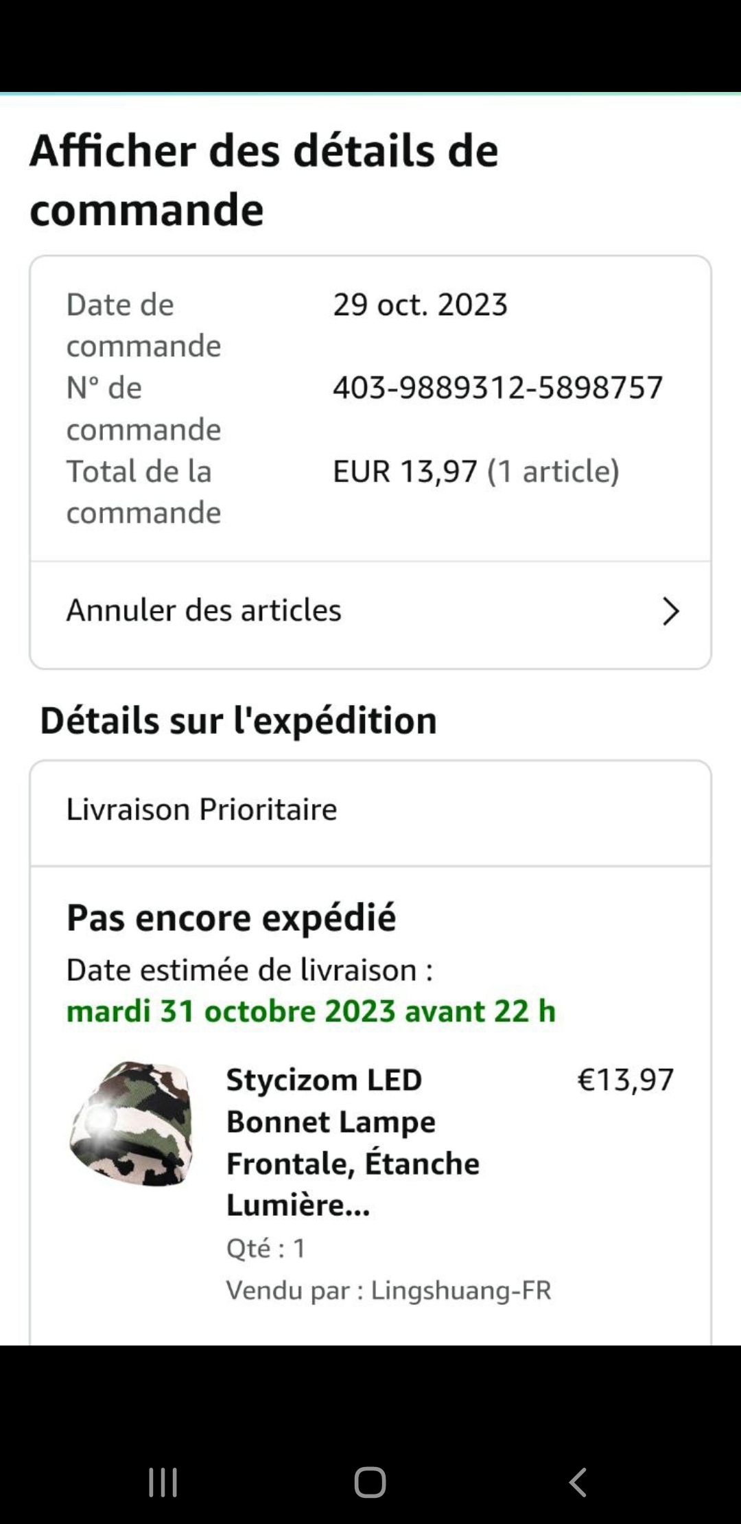741x1524 pixels.
Task: Tap the N° de commande label
Action: click(143, 408)
